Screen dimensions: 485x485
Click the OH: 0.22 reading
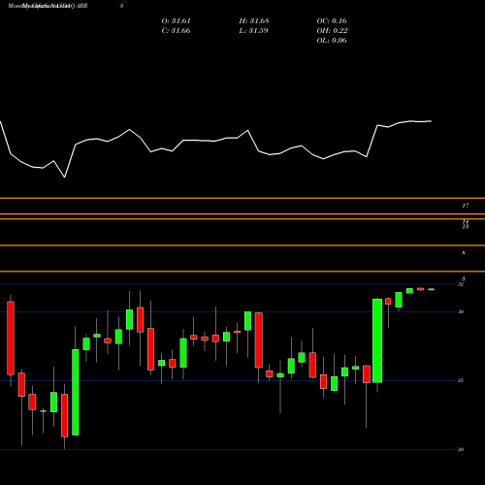tap(332, 31)
